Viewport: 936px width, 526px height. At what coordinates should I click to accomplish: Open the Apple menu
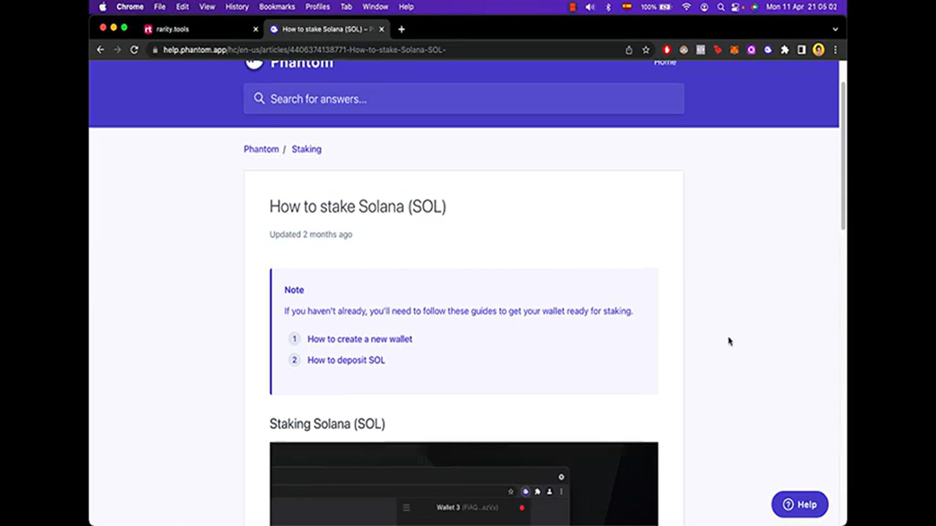click(x=102, y=7)
